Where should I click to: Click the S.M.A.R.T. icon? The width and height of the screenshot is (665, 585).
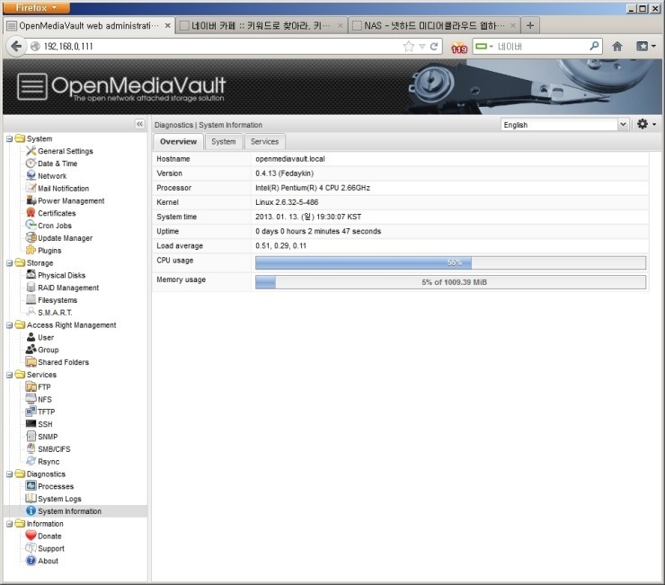click(x=31, y=312)
